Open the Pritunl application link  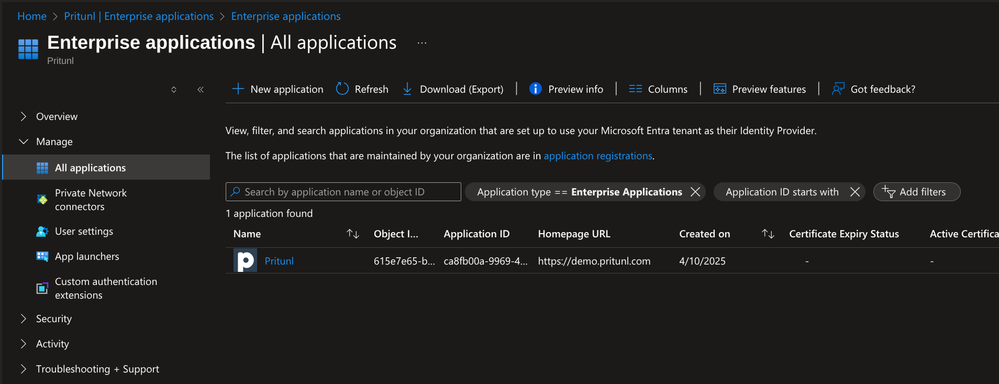[x=279, y=261]
